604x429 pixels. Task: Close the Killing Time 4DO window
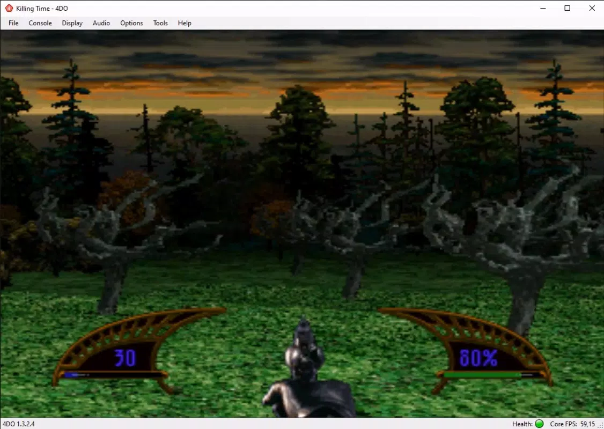(592, 8)
